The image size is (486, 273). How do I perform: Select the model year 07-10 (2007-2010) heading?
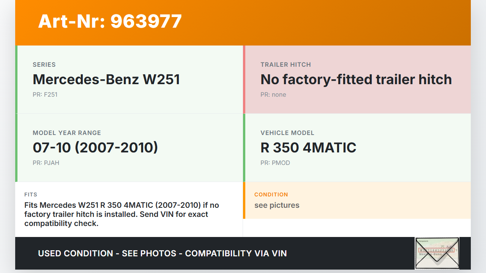pos(95,147)
